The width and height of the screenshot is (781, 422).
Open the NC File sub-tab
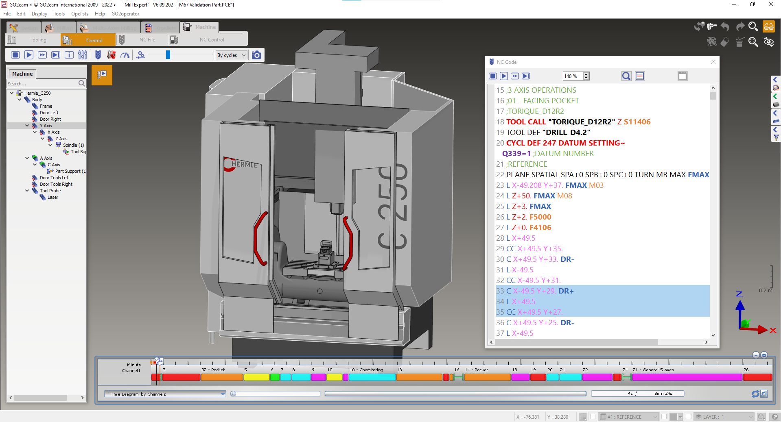pyautogui.click(x=142, y=40)
